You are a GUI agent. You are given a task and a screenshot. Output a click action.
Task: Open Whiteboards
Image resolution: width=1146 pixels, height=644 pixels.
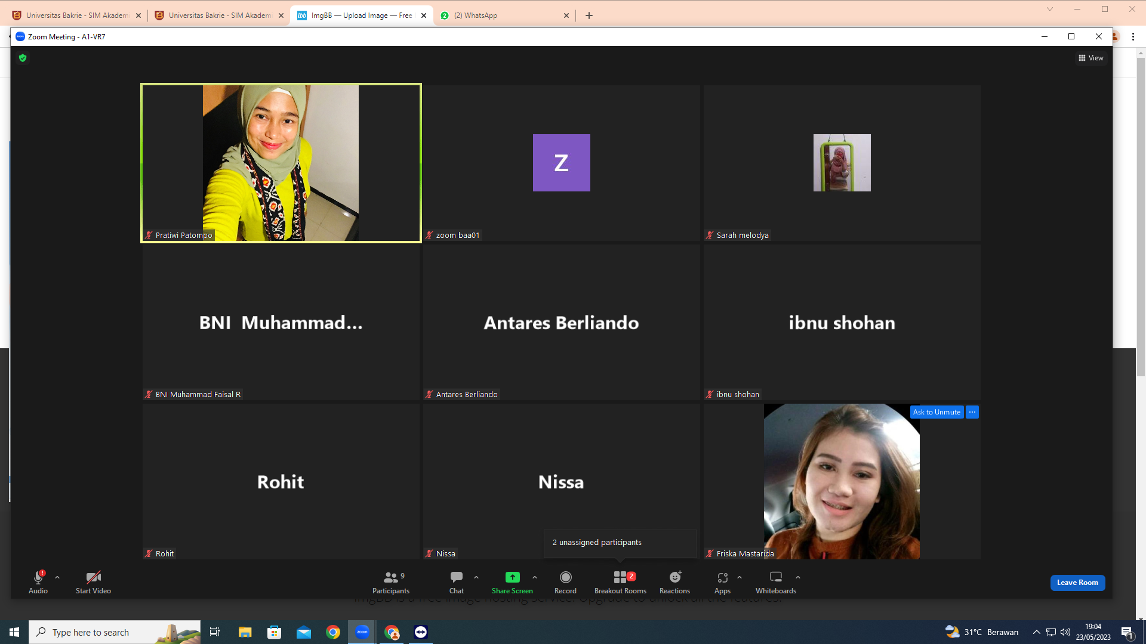point(776,581)
